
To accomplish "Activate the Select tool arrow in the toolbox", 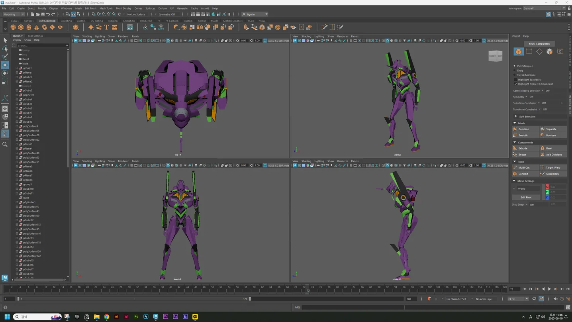I will [x=5, y=40].
